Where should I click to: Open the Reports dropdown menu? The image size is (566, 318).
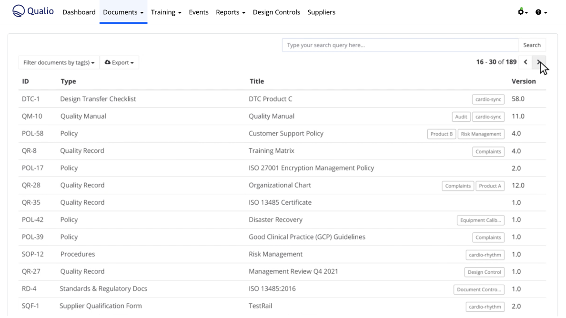click(x=230, y=12)
